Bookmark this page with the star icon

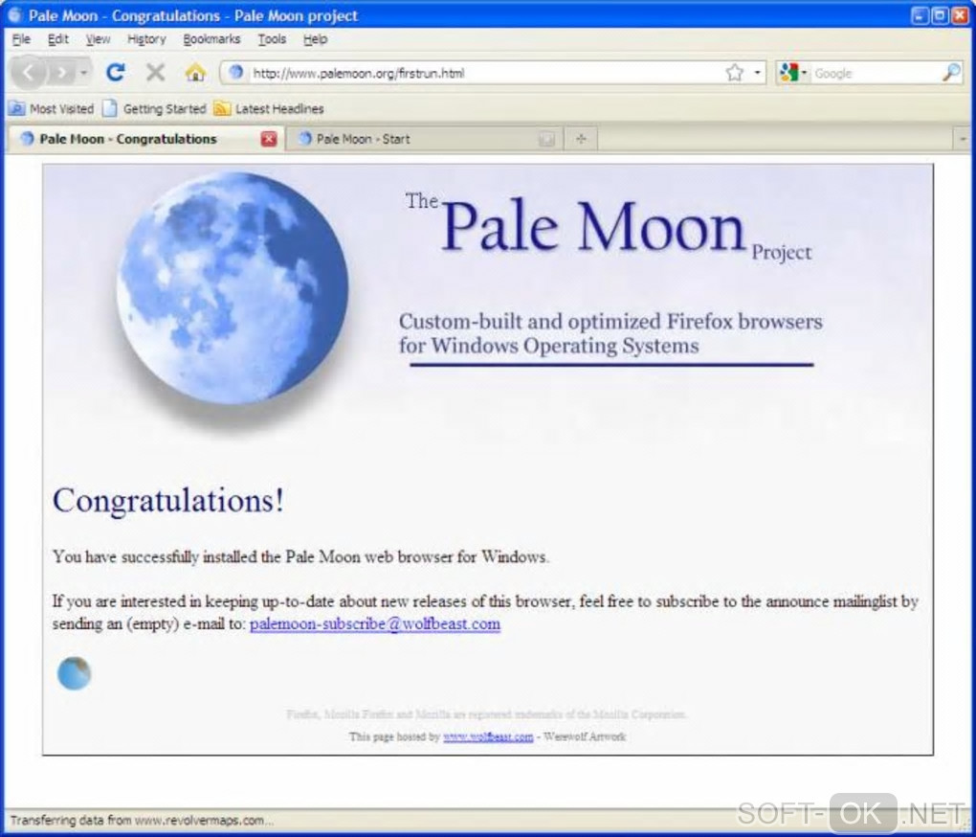point(735,73)
